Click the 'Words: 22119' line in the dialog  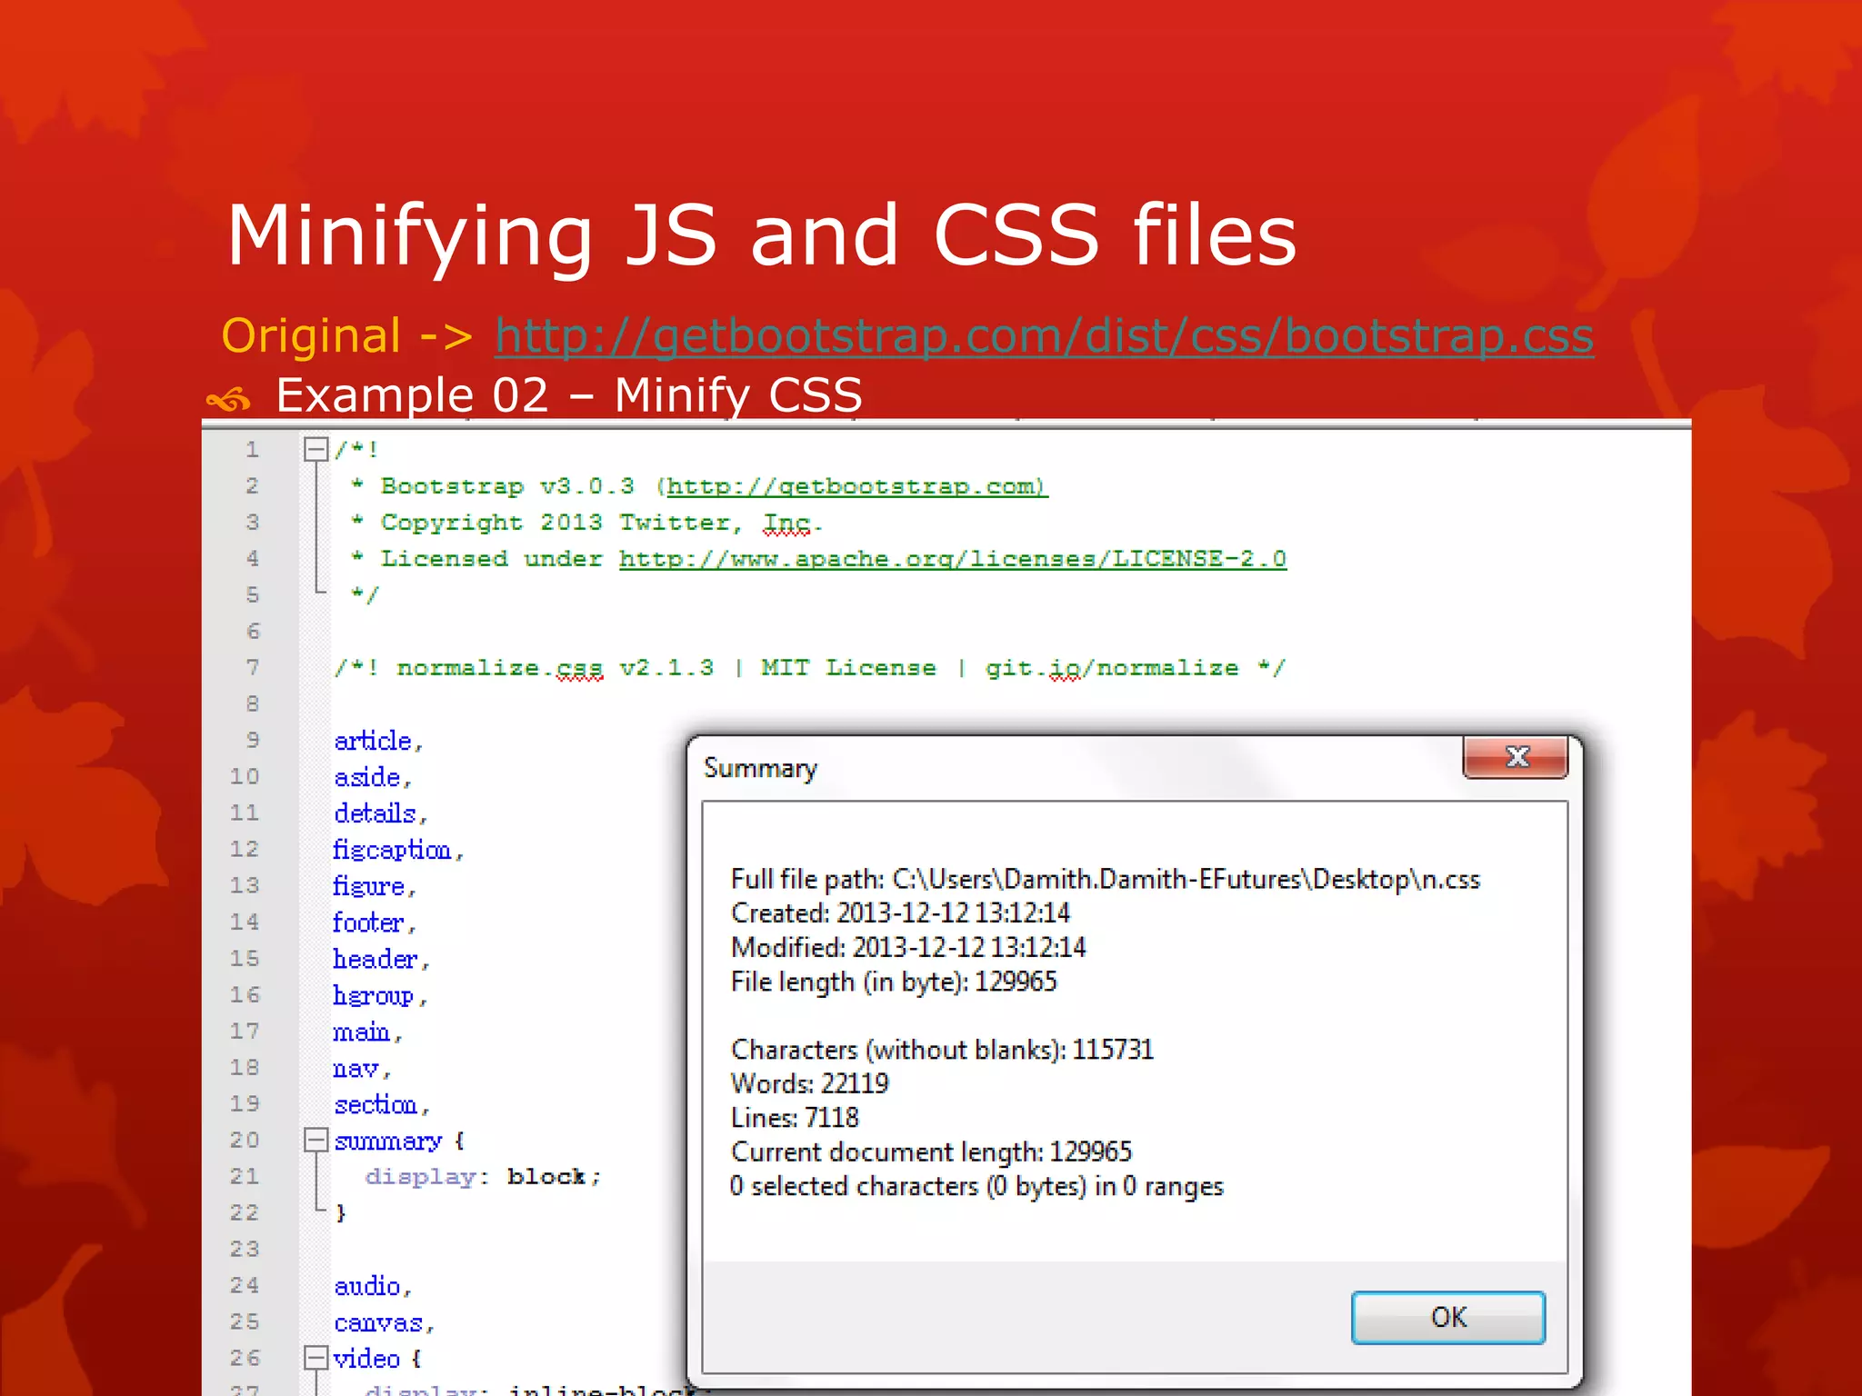(809, 1083)
